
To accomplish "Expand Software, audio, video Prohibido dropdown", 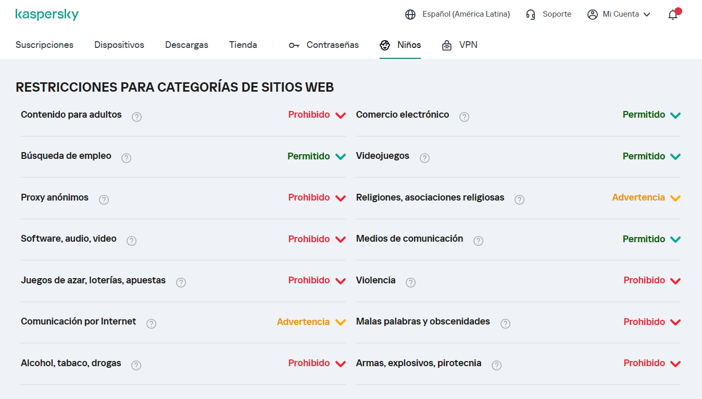I will click(x=317, y=239).
